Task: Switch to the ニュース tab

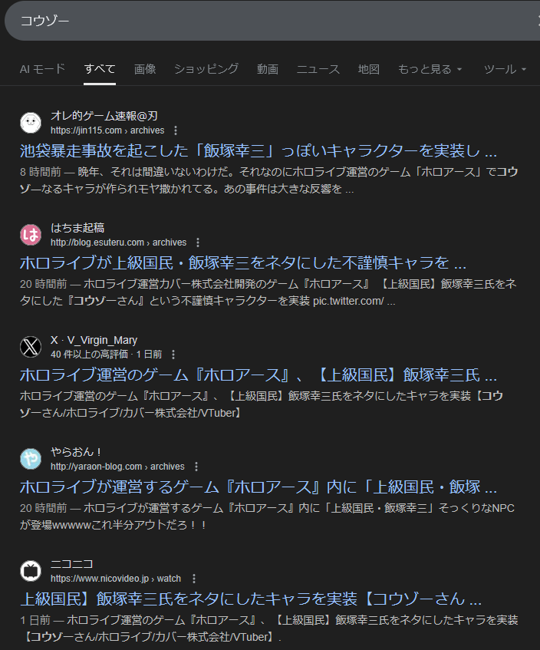Action: pos(318,69)
